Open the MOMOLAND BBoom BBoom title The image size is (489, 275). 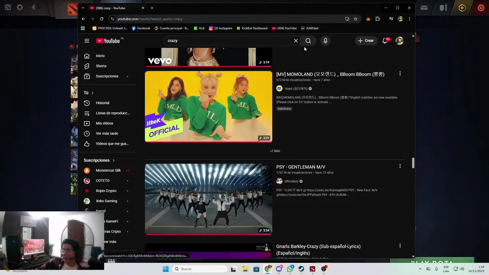330,74
